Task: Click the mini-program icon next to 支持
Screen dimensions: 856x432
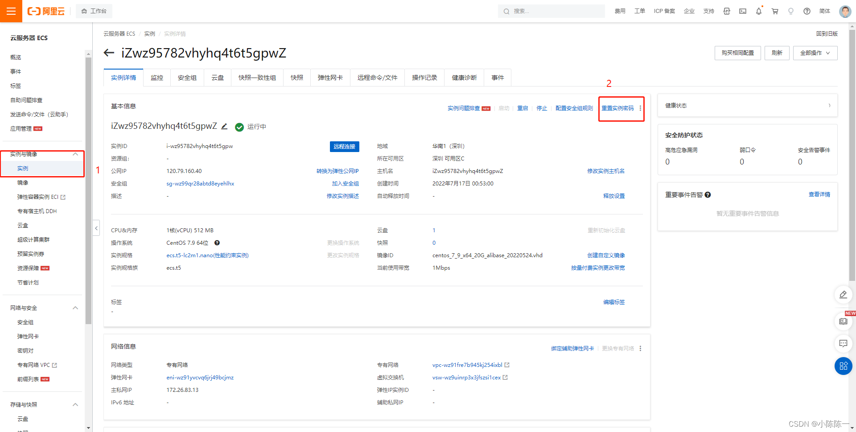Action: (727, 11)
